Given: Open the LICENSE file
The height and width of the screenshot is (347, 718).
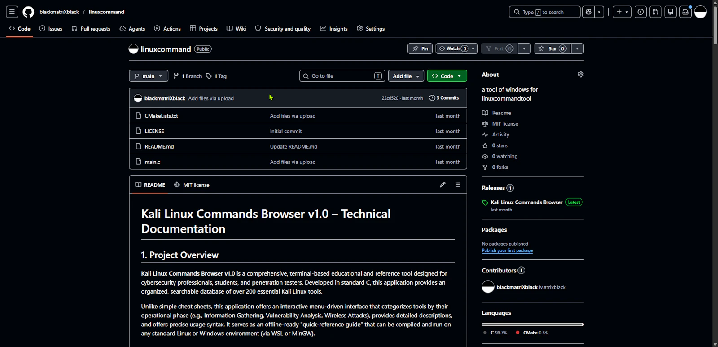Looking at the screenshot, I should (154, 131).
